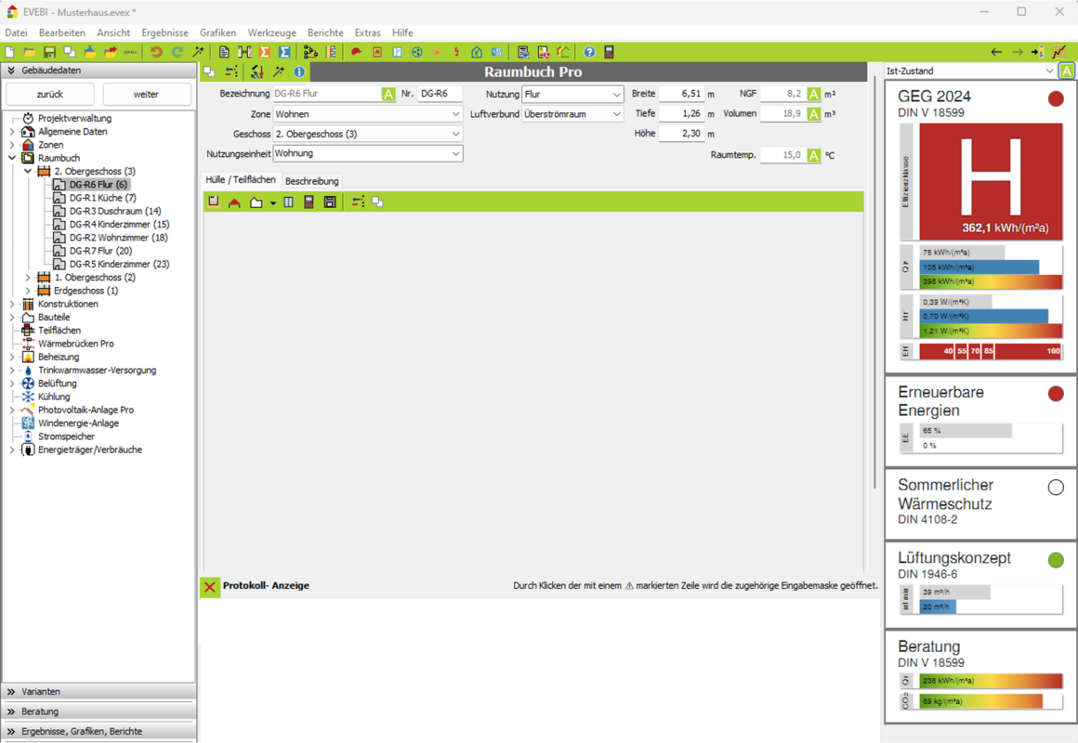This screenshot has height=743, width=1078.
Task: Switch to the Beschreibung tab
Action: [311, 181]
